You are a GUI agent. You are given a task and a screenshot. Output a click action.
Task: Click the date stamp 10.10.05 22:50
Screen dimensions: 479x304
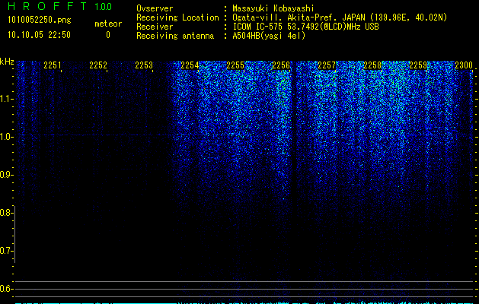pyautogui.click(x=39, y=35)
